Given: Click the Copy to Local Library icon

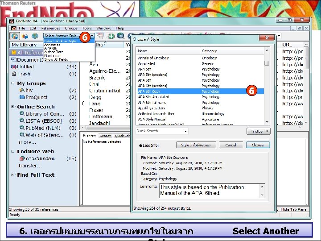Looking at the screenshot, I should pos(100,36).
